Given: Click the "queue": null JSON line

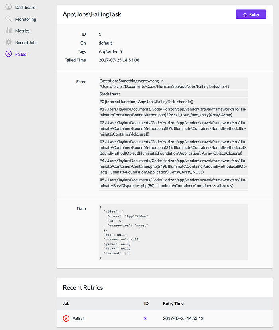Looking at the screenshot, I should (x=117, y=244).
